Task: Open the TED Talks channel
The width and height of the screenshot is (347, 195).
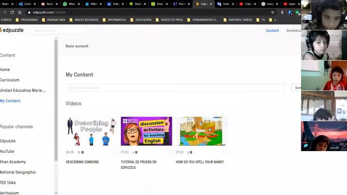Action: [x=8, y=183]
